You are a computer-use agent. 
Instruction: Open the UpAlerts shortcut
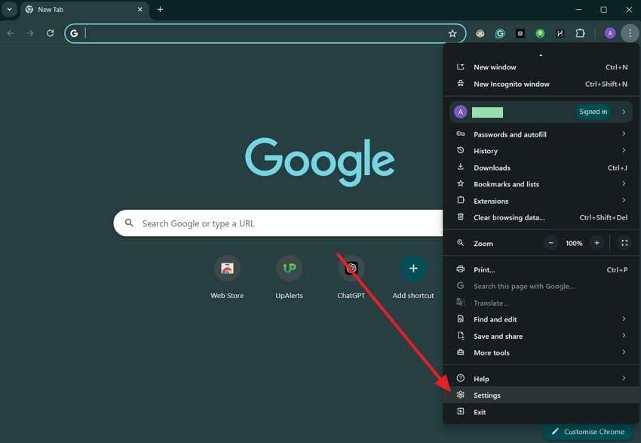pyautogui.click(x=289, y=277)
